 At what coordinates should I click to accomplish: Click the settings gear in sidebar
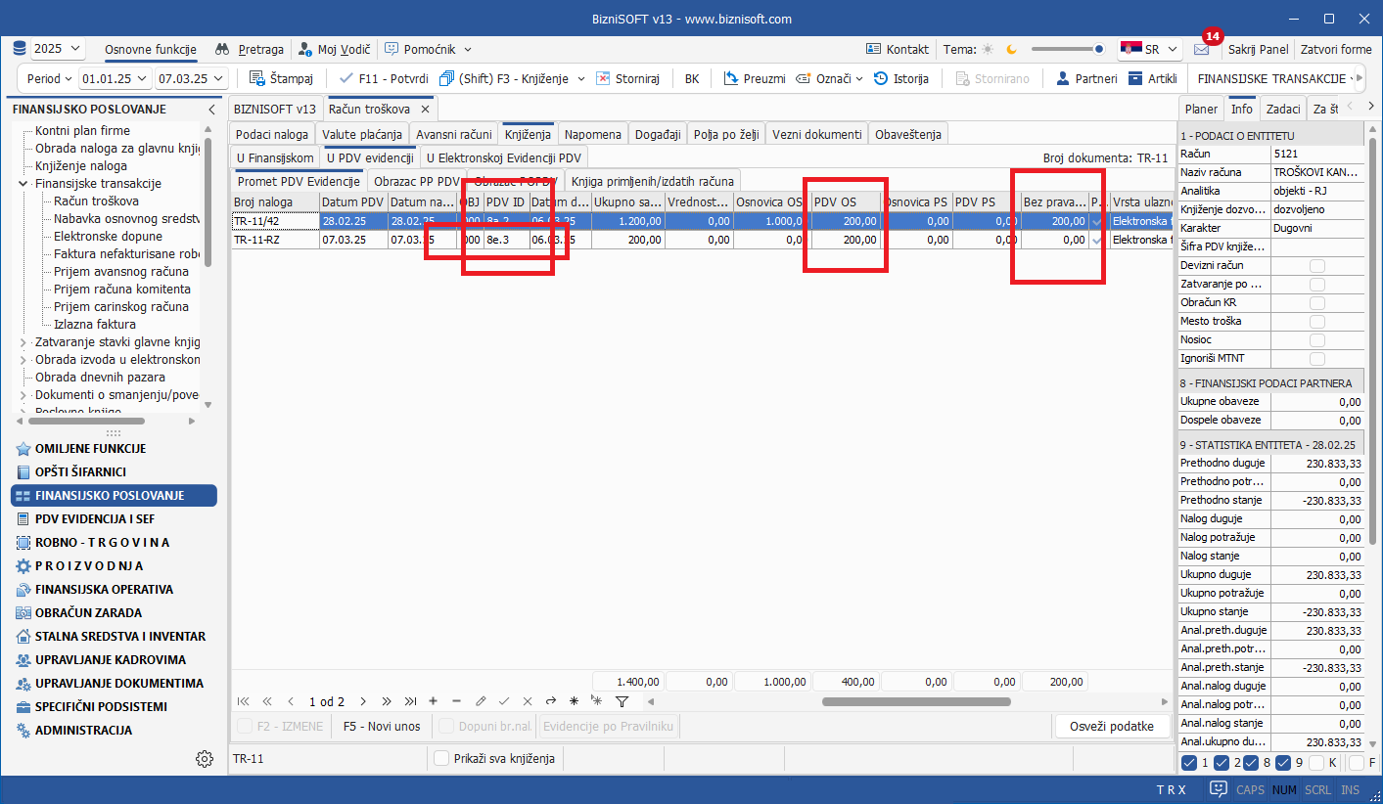click(x=204, y=759)
